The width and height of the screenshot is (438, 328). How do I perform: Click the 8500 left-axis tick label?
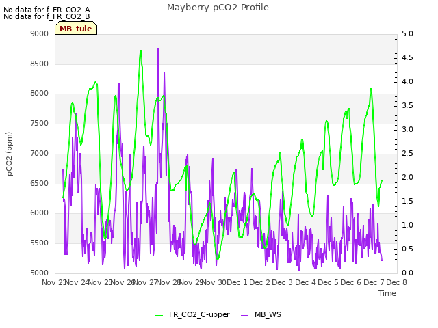tap(40, 64)
